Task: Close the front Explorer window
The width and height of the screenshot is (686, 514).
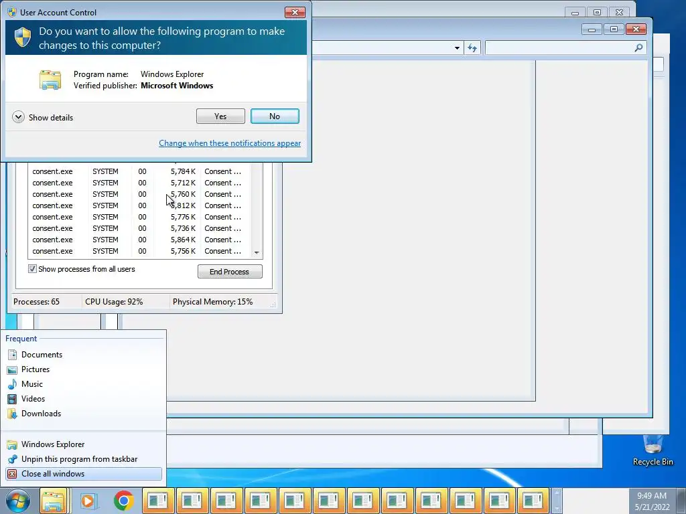Action: 636,29
